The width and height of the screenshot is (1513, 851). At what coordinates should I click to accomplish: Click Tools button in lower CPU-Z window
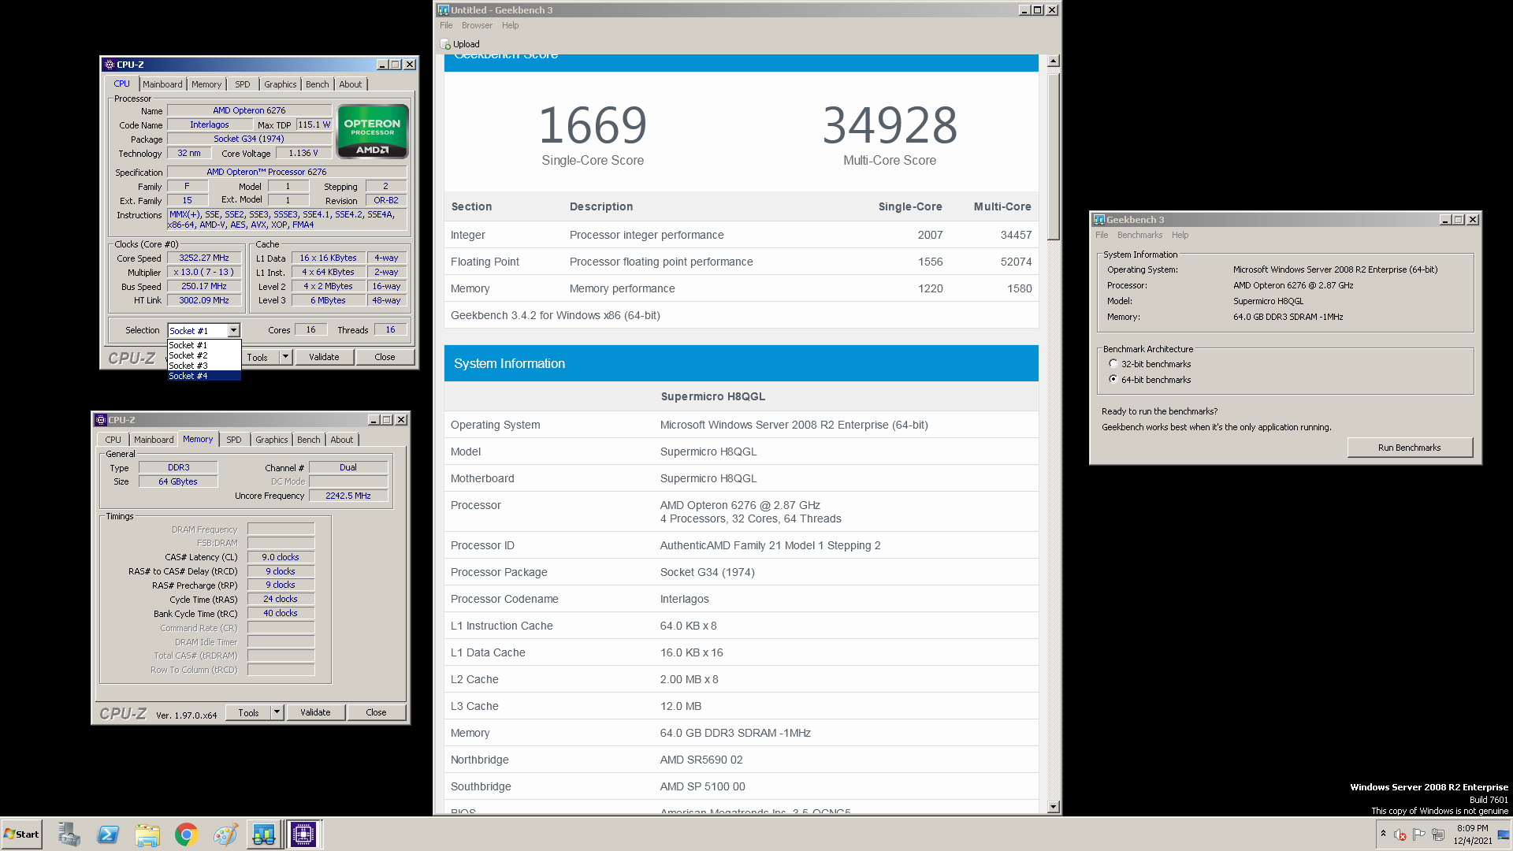click(x=248, y=712)
